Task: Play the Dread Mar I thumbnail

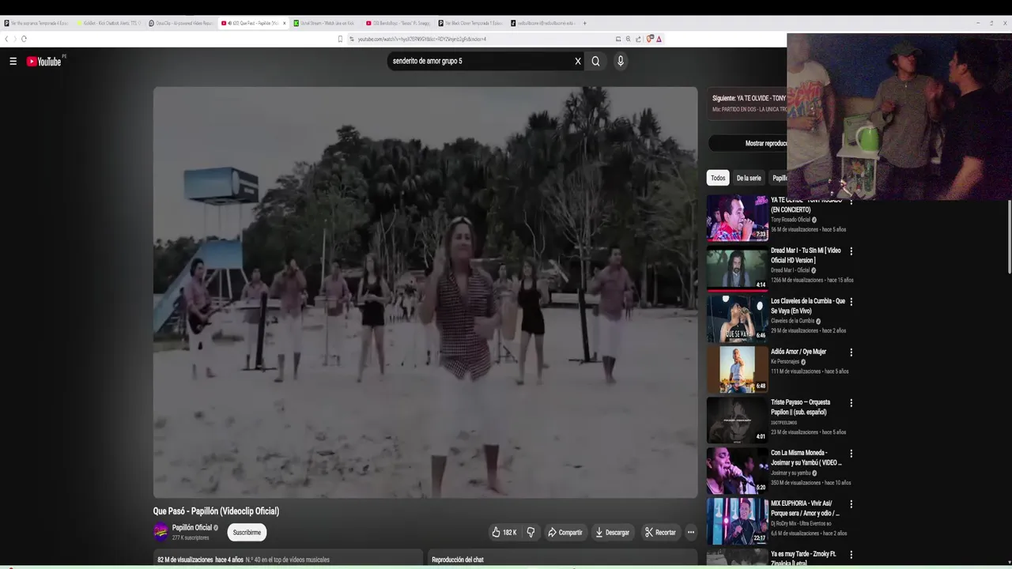Action: (737, 269)
